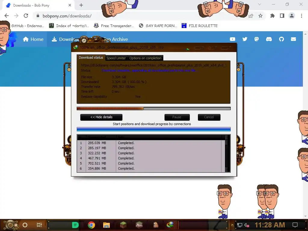Select connection row 4 with 467.791 MB
The width and height of the screenshot is (308, 231).
pyautogui.click(x=149, y=158)
